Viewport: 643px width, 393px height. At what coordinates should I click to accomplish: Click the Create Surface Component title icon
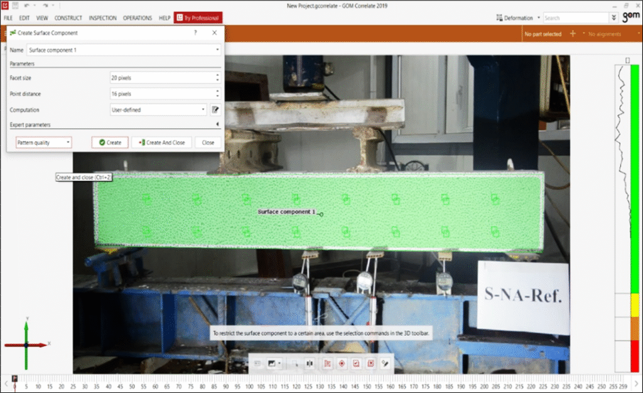13,33
